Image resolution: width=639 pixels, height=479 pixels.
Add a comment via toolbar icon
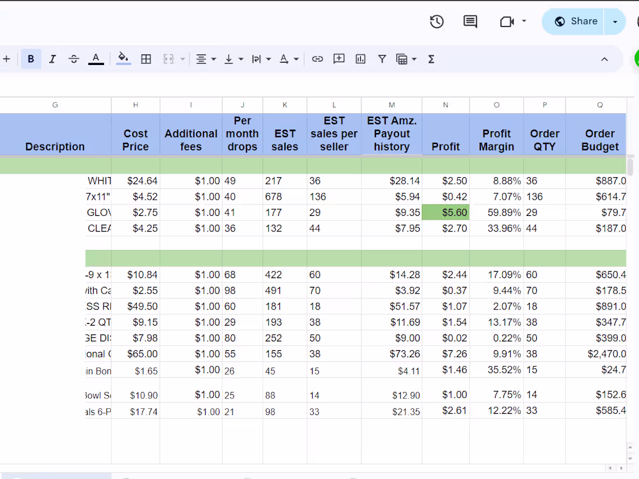[x=339, y=59]
